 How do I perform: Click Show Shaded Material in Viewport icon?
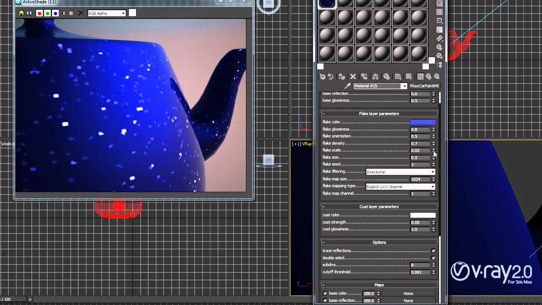point(409,77)
